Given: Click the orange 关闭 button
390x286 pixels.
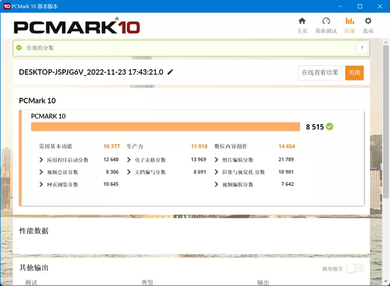Looking at the screenshot, I should click(x=355, y=73).
